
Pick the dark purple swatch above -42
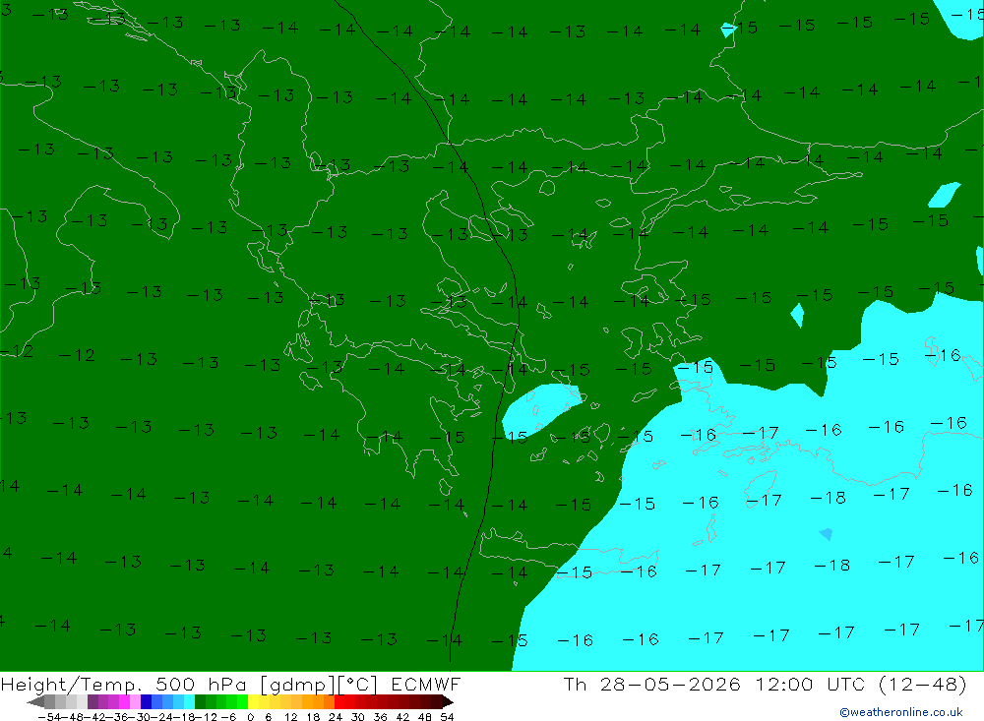[92, 701]
